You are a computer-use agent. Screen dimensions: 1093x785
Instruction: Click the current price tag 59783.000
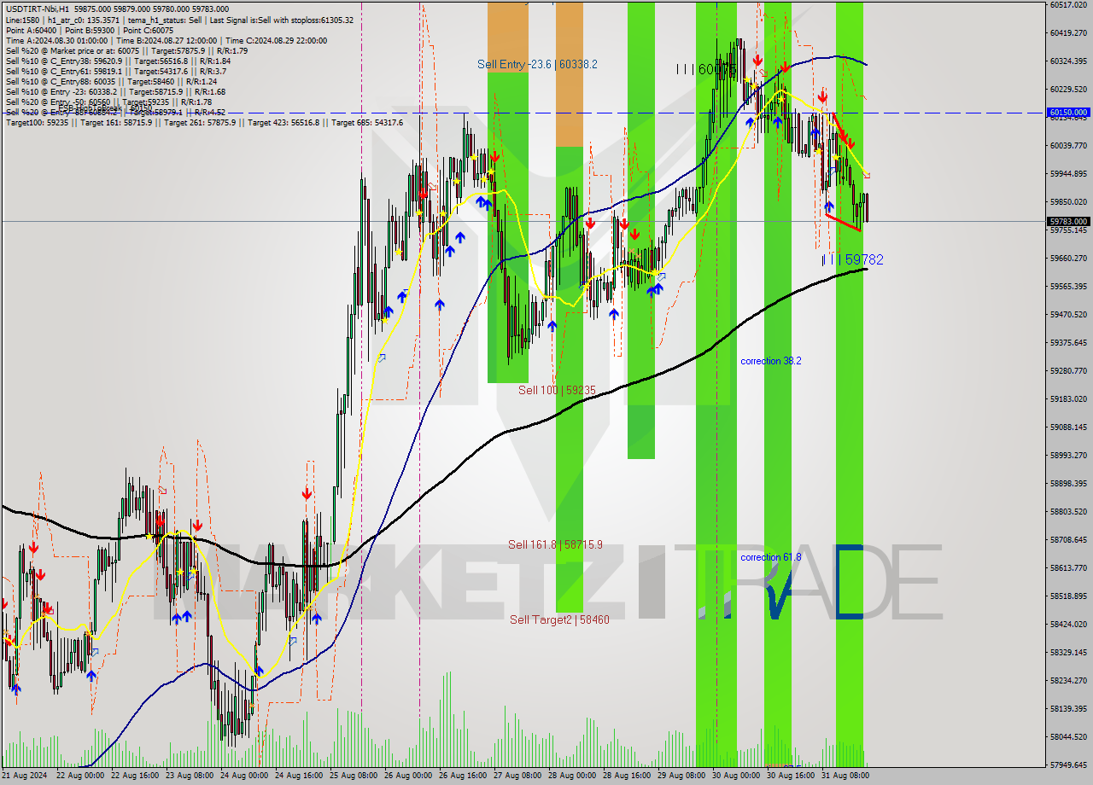(1068, 221)
